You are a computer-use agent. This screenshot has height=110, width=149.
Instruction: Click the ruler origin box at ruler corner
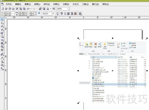6,18
